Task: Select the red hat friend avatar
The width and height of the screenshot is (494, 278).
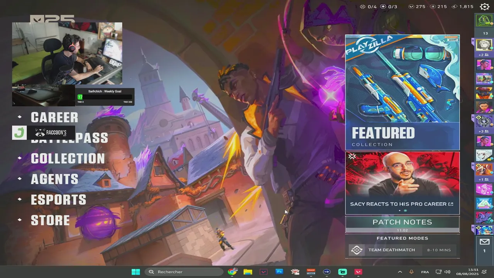Action: pyautogui.click(x=484, y=93)
